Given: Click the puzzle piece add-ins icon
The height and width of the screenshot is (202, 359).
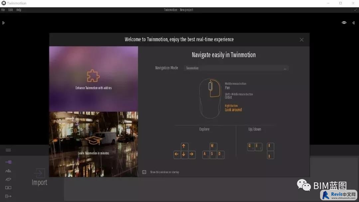Looking at the screenshot, I should click(93, 76).
